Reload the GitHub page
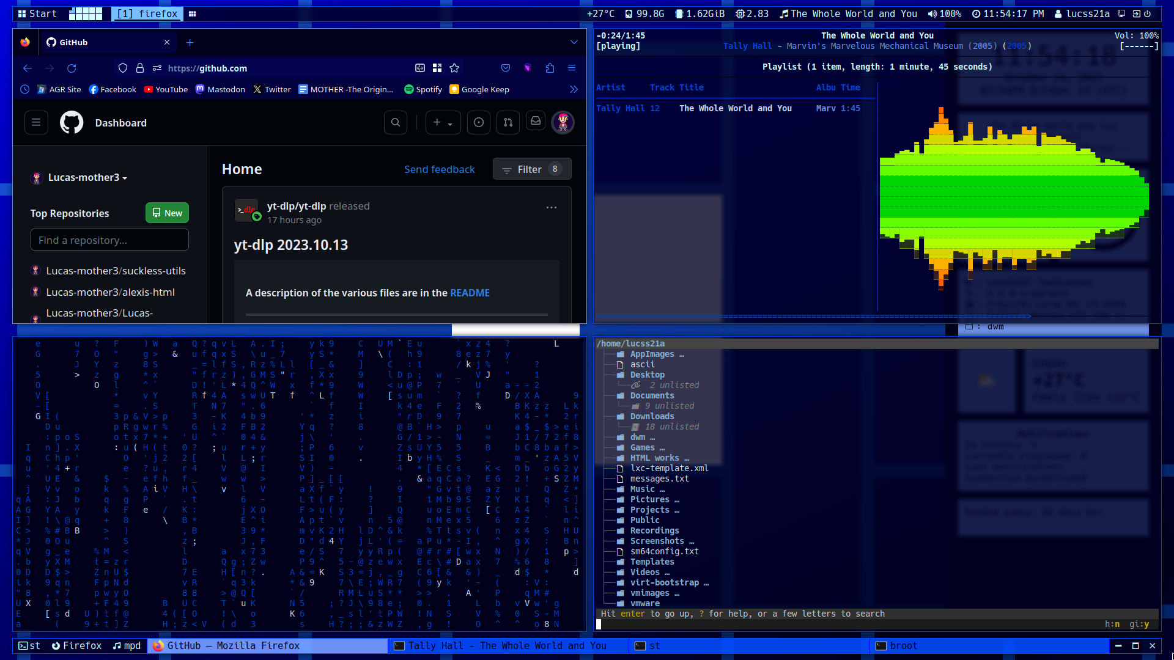Screen dimensions: 1174x660 [x=72, y=68]
